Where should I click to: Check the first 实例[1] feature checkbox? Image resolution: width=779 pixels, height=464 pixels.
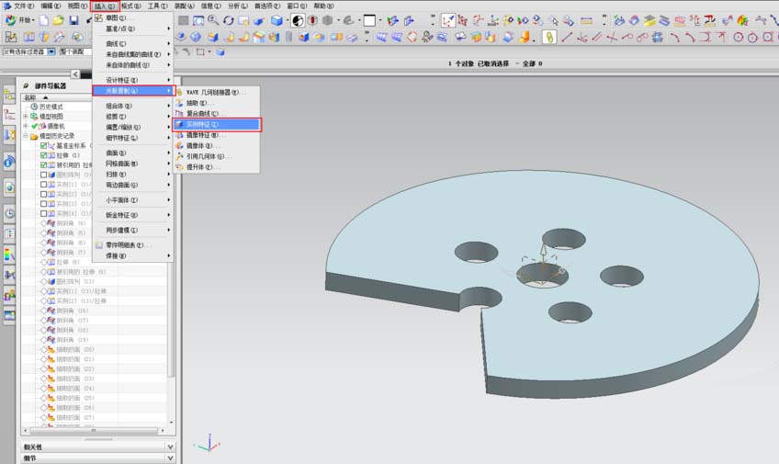[x=44, y=185]
